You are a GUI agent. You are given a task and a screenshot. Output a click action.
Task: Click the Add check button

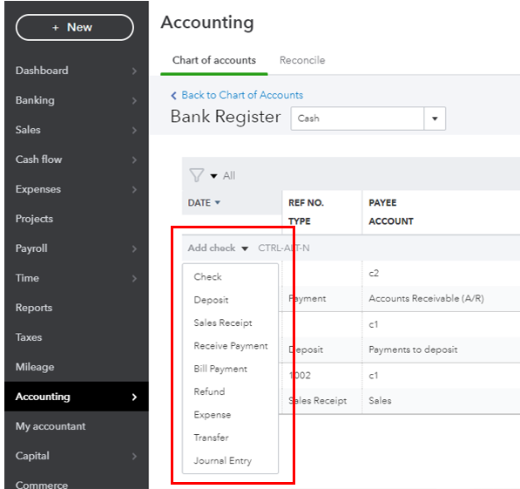212,248
